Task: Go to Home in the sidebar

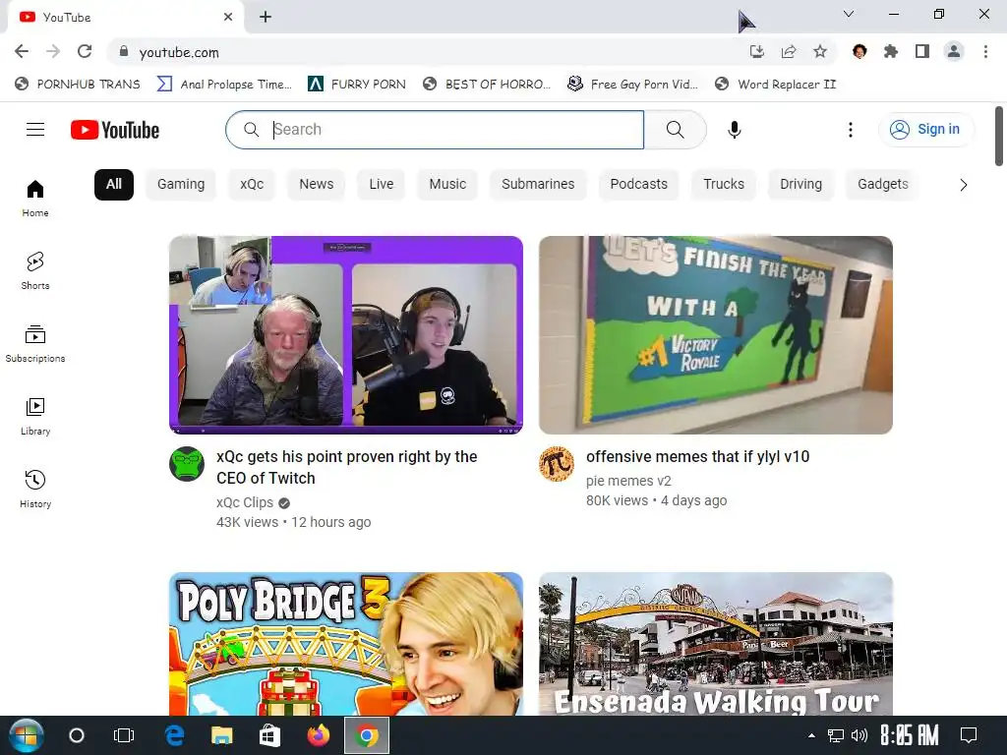Action: coord(35,199)
